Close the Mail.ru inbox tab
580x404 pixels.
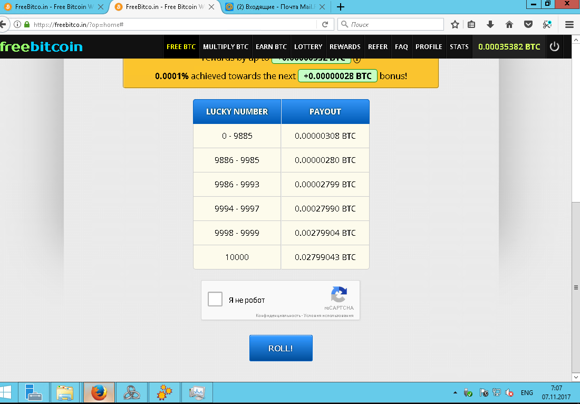pyautogui.click(x=322, y=7)
